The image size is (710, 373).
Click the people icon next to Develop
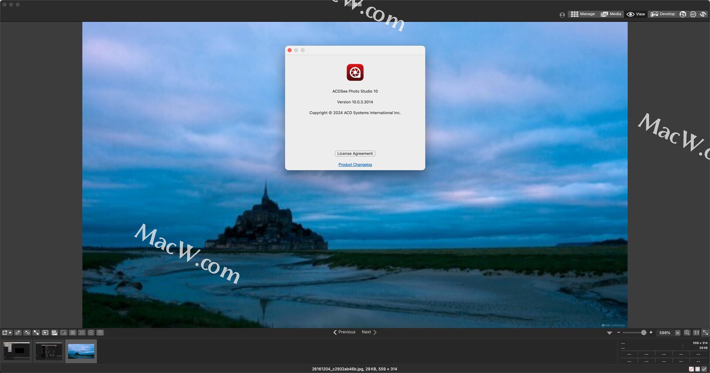(683, 14)
